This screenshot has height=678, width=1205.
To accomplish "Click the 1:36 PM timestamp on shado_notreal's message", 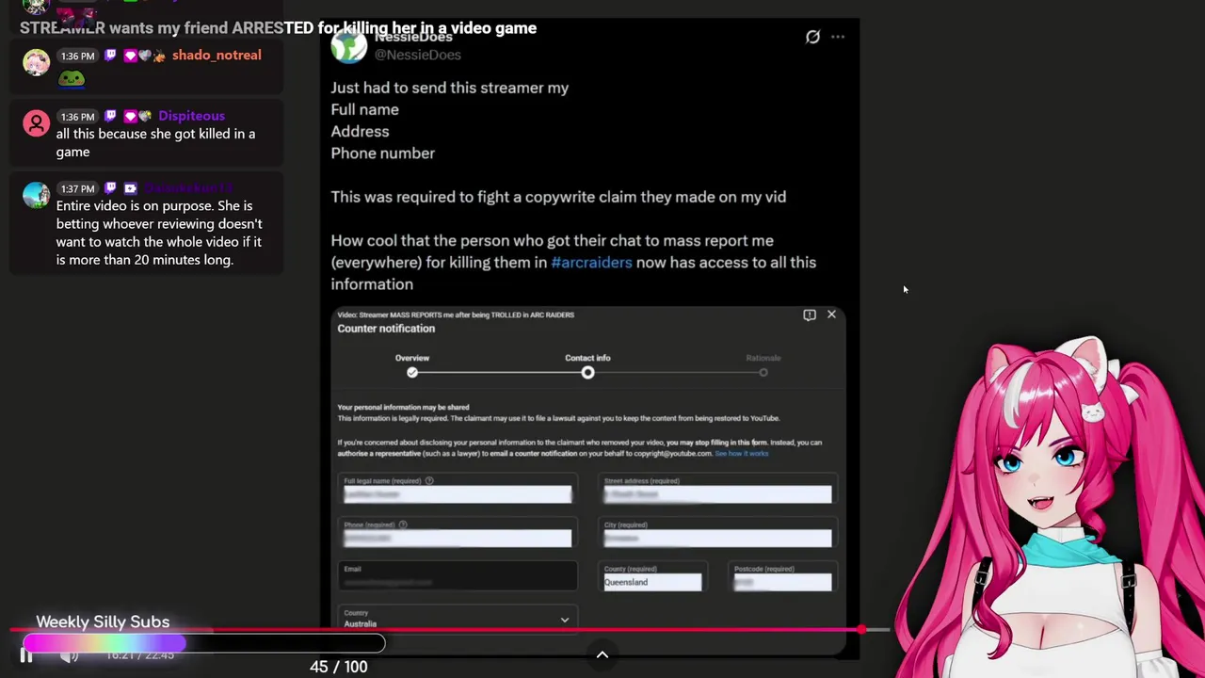I will 77,56.
